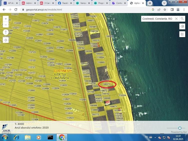Zoom in using the map plus button
This screenshot has height=141, width=188.
pyautogui.click(x=6, y=19)
